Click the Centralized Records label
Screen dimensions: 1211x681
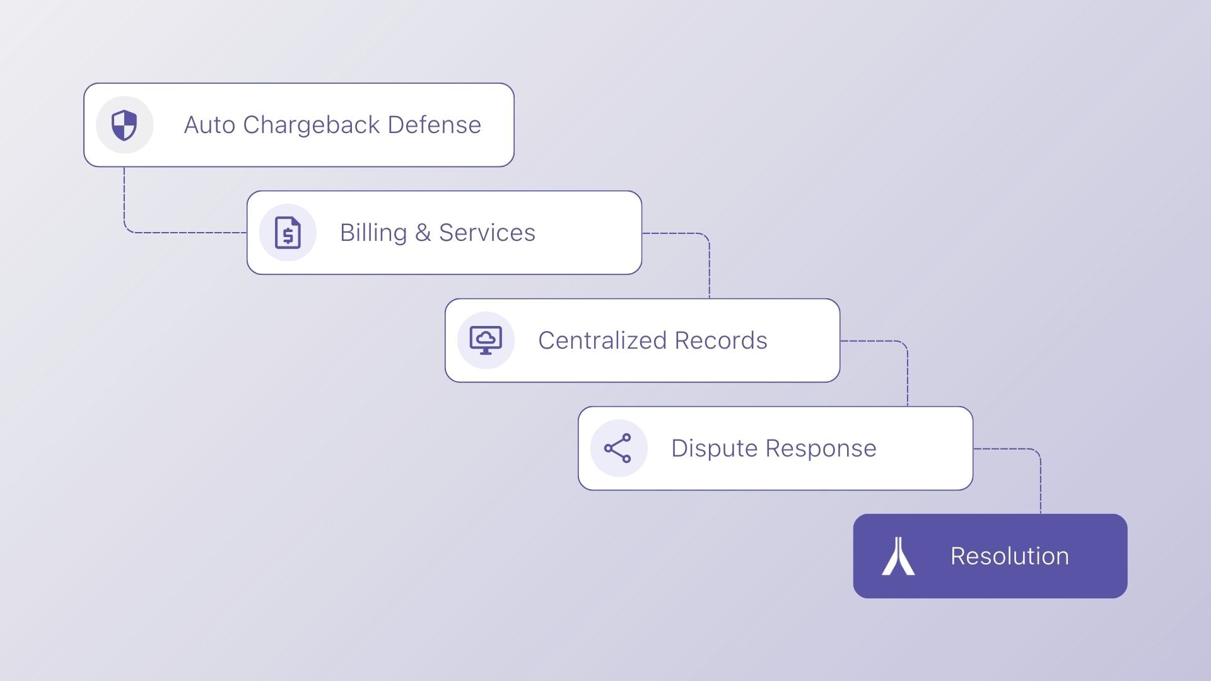point(652,340)
